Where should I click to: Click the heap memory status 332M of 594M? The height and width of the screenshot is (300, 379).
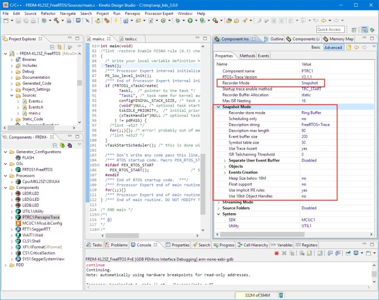[x=257, y=295]
